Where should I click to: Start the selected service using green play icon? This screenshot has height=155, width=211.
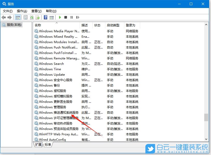coord(60,17)
